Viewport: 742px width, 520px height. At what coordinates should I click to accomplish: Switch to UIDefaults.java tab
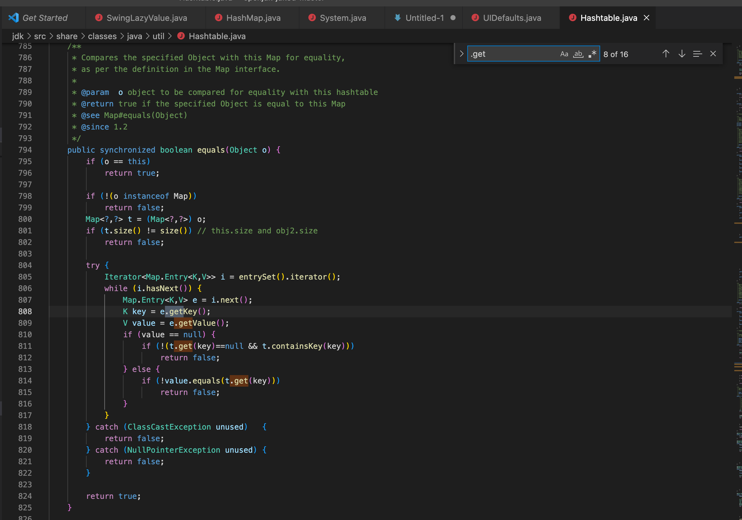pyautogui.click(x=512, y=18)
